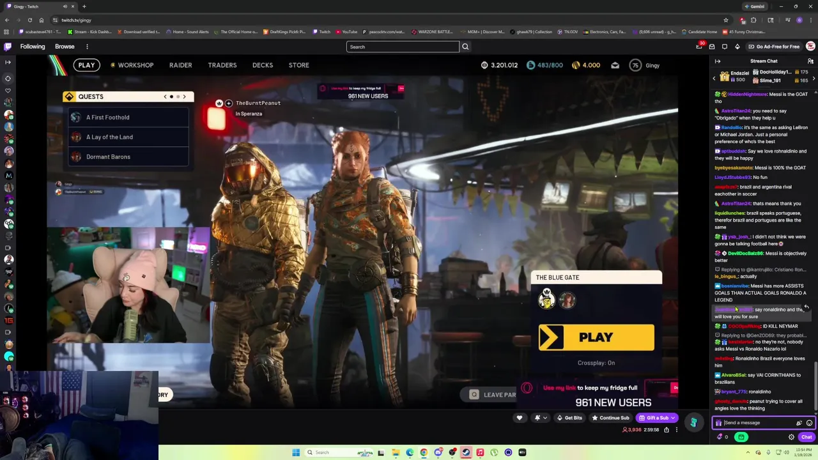Focus the Send a message chat field
Image resolution: width=818 pixels, height=460 pixels.
(x=757, y=423)
